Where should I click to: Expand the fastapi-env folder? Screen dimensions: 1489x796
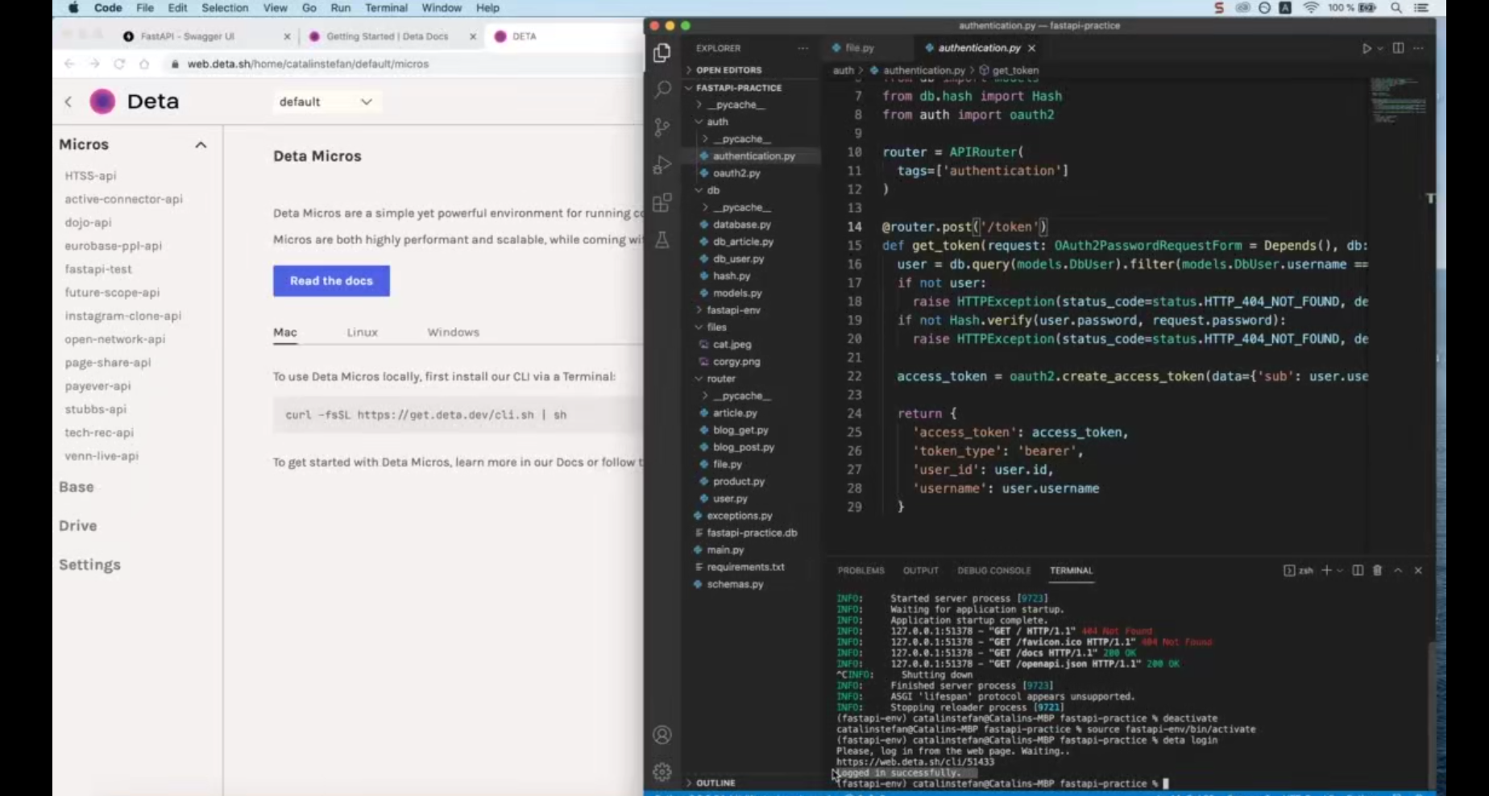click(x=733, y=310)
